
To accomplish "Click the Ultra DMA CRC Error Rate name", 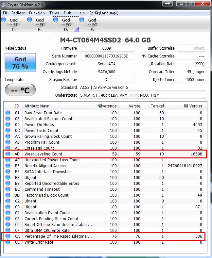I will [x=47, y=230].
